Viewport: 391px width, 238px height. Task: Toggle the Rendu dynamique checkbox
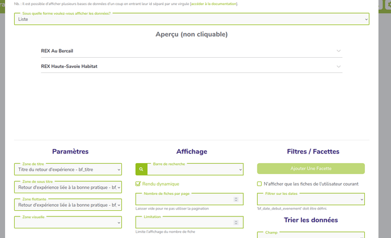[x=138, y=184]
